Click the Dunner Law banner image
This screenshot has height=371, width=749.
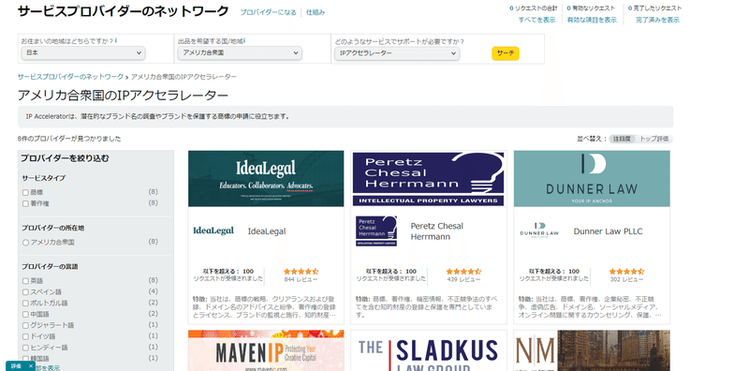[592, 179]
